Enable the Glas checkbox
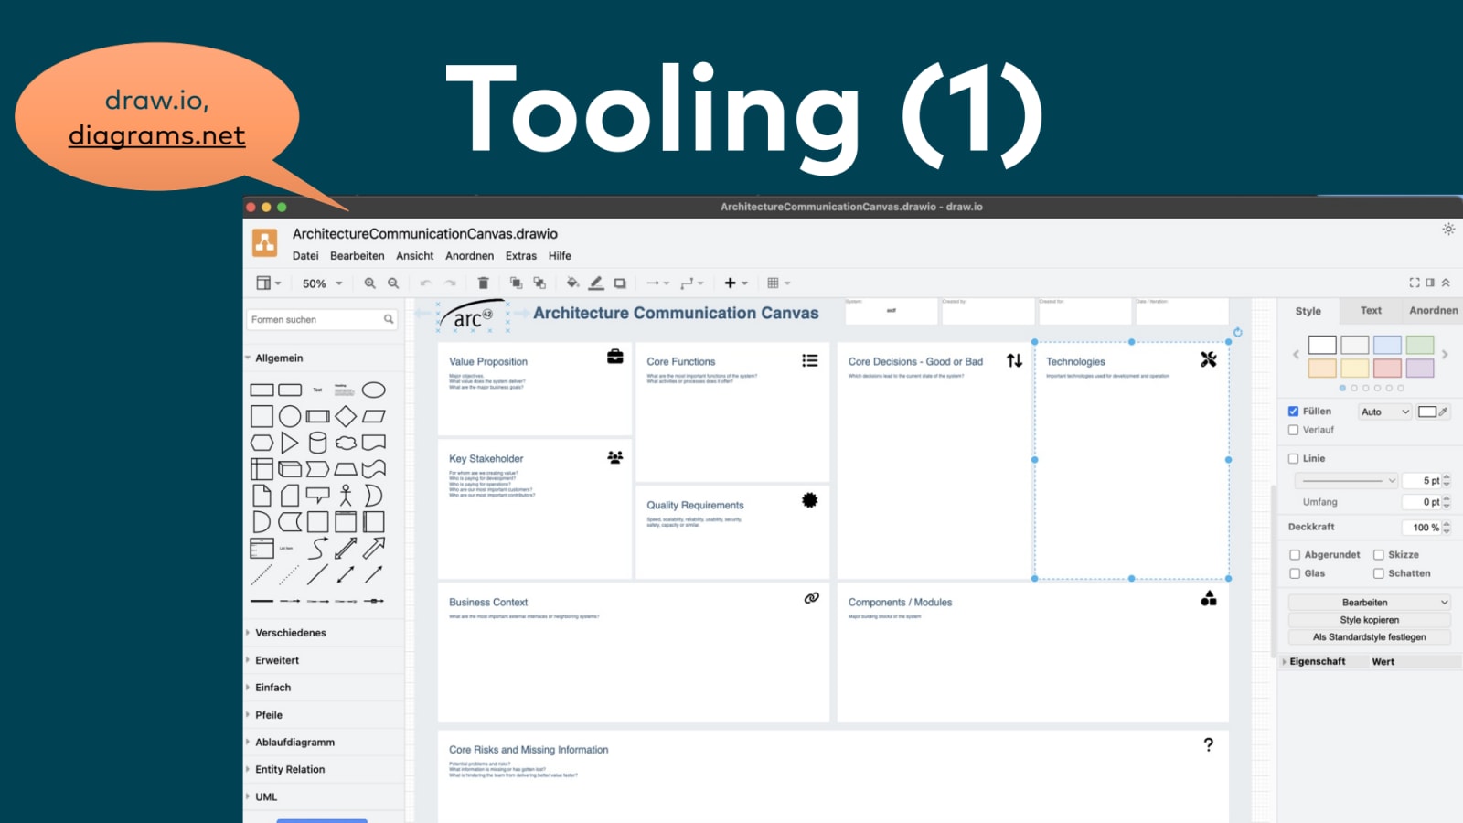The height and width of the screenshot is (823, 1463). 1295,574
